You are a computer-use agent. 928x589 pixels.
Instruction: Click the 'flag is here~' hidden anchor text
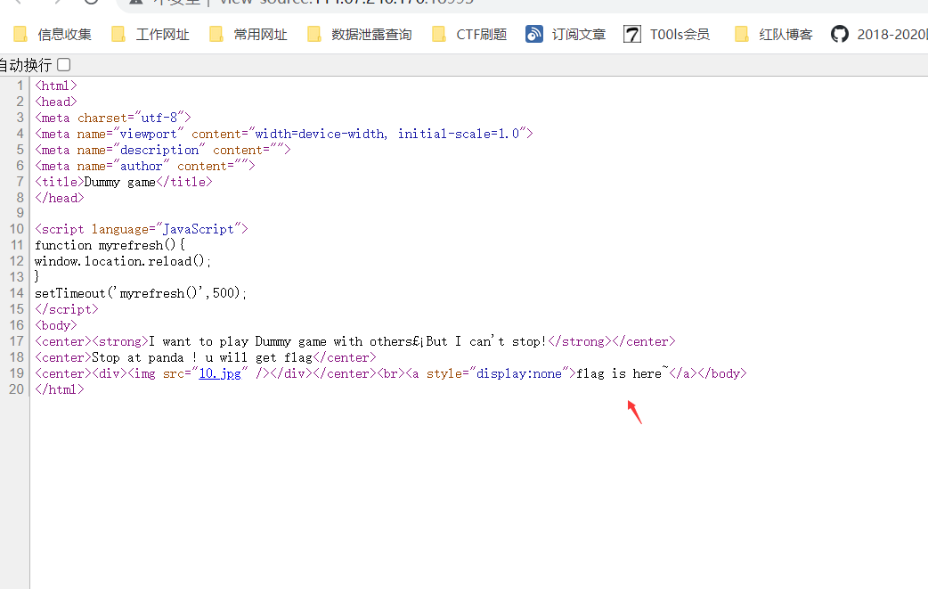tap(622, 373)
